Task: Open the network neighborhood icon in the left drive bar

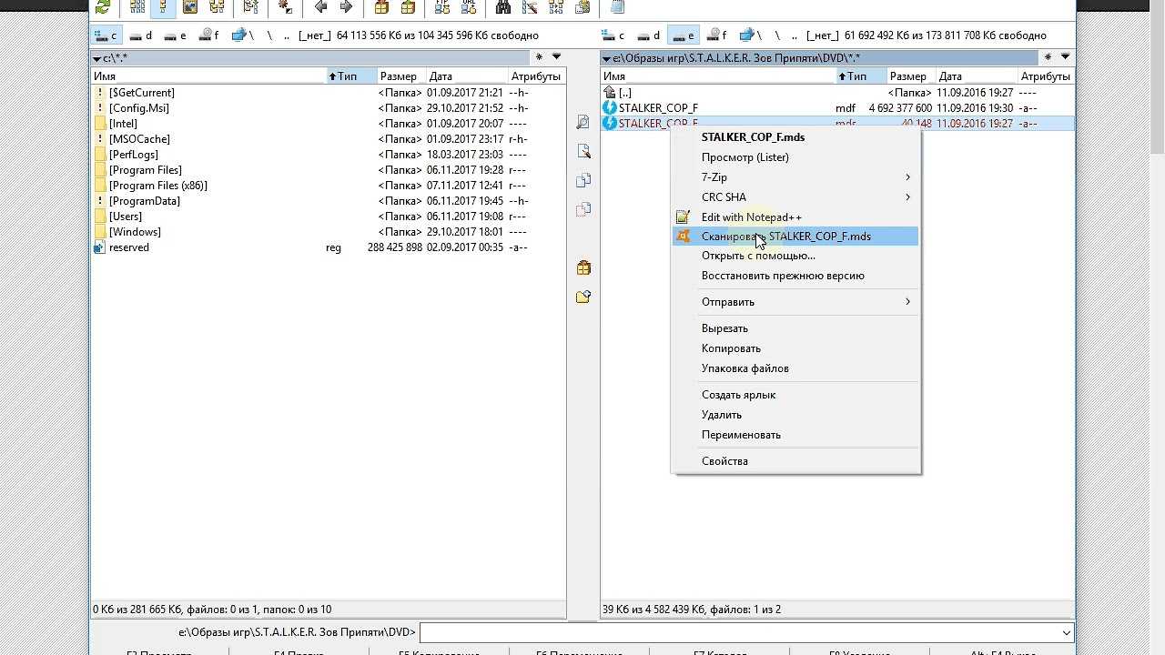Action: (239, 35)
